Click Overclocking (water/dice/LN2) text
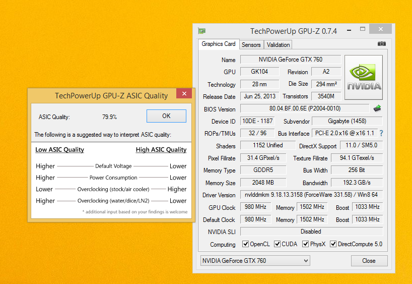This screenshot has width=412, height=284. (x=113, y=201)
